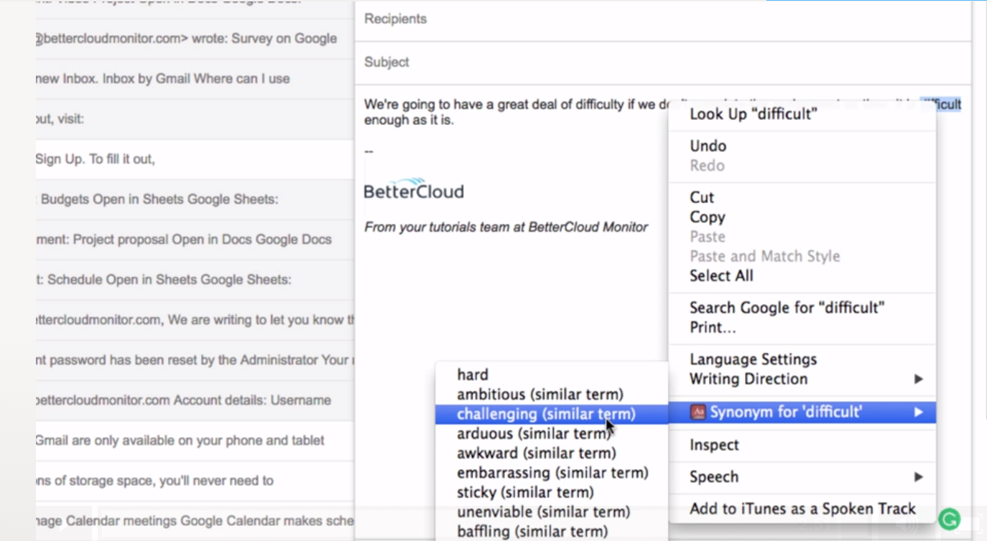Open the "password has been reset" email
Screen dimensions: 987x541
[x=194, y=360]
